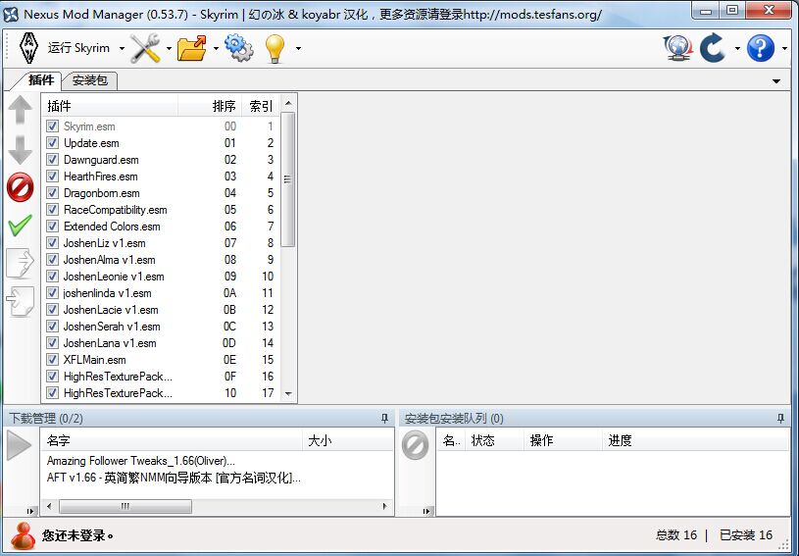Sort downloads by 大小 column header
Screen dimensions: 799x556
pos(348,440)
